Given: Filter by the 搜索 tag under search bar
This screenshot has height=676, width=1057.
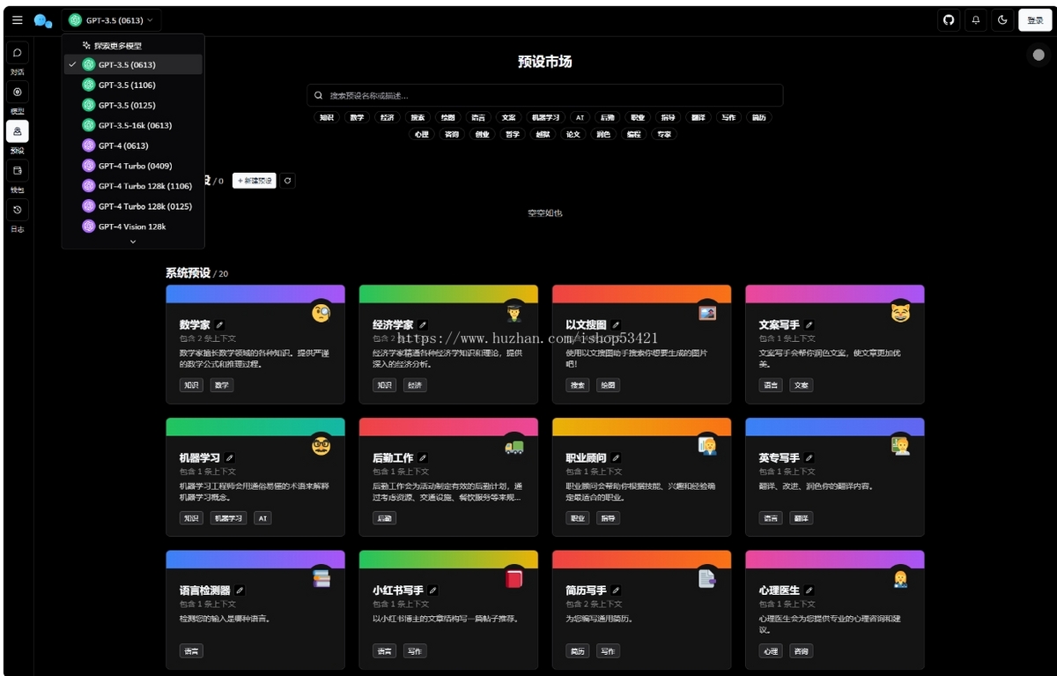Looking at the screenshot, I should coord(418,117).
